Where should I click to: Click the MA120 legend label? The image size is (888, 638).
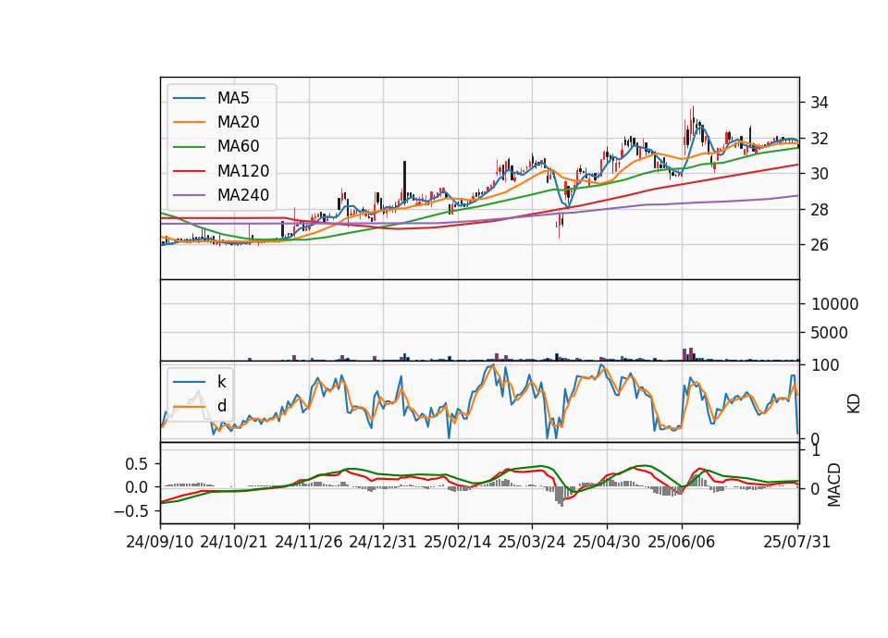pos(243,171)
